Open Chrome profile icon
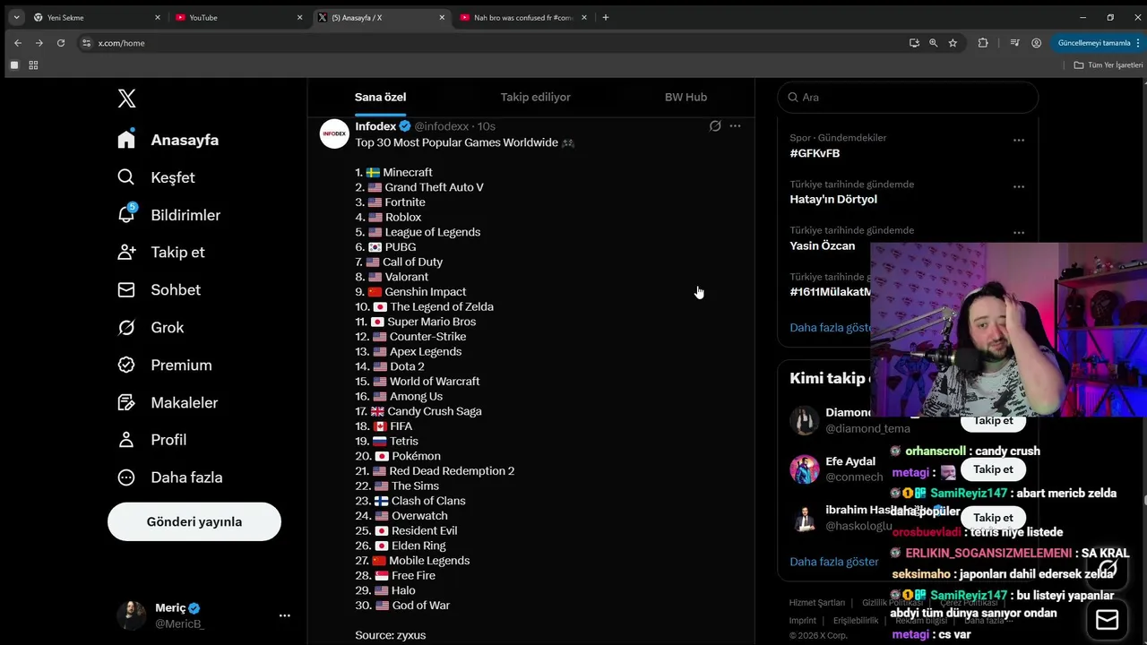The width and height of the screenshot is (1147, 645). [x=1037, y=43]
